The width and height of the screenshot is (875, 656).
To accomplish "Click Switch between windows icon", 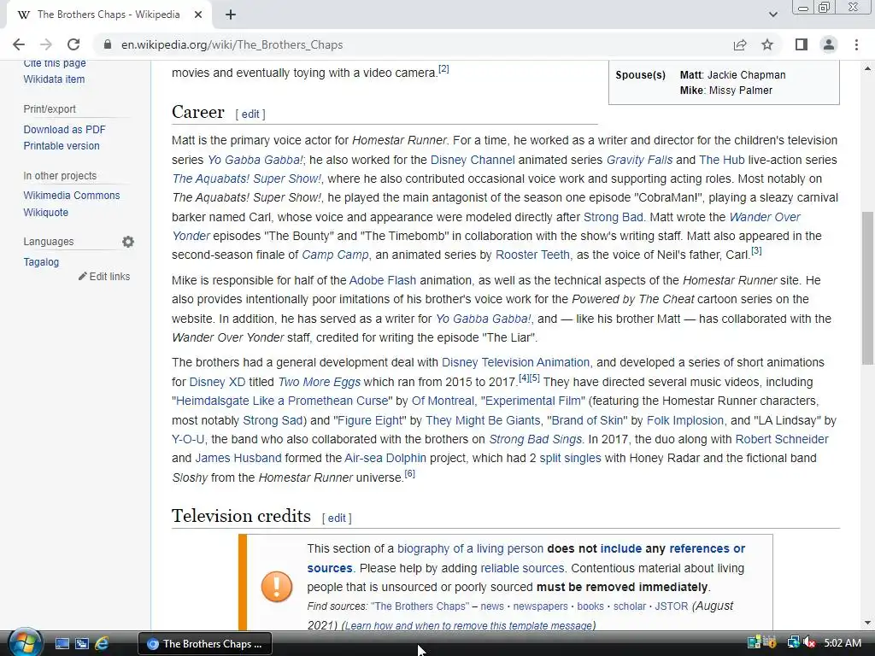I will tap(81, 644).
